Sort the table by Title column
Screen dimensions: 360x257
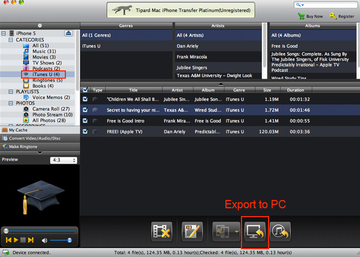point(133,90)
